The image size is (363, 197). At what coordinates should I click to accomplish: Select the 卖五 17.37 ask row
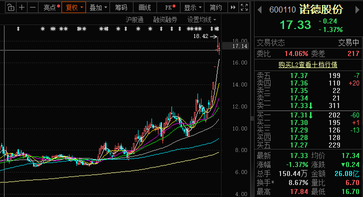point(308,75)
